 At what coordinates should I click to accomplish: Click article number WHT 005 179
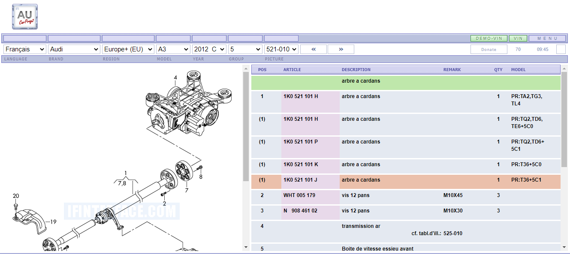(299, 195)
